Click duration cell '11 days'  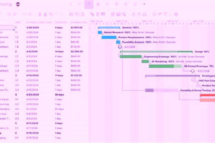click(59, 76)
